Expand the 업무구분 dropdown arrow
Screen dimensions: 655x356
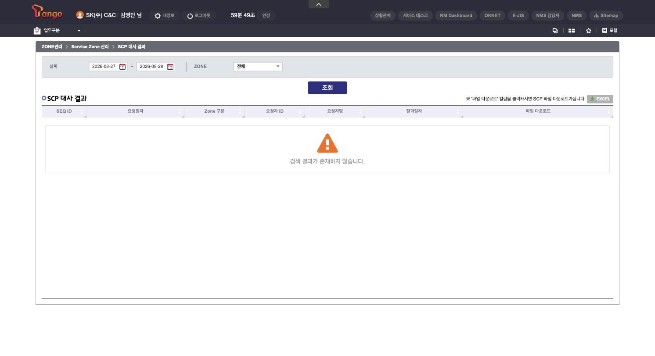pos(79,31)
